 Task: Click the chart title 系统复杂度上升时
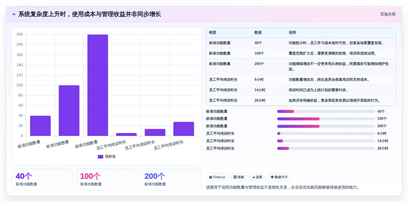click(90, 14)
